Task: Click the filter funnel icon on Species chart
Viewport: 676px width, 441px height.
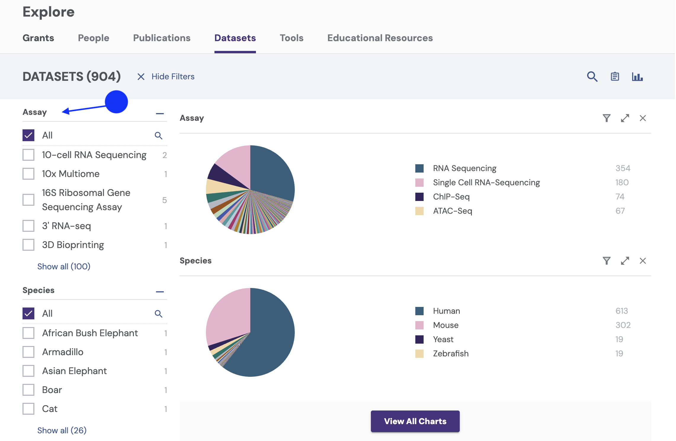Action: click(606, 261)
